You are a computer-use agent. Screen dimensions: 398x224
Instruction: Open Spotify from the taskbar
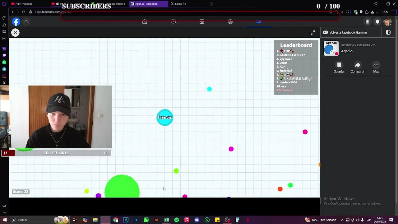pos(177,220)
